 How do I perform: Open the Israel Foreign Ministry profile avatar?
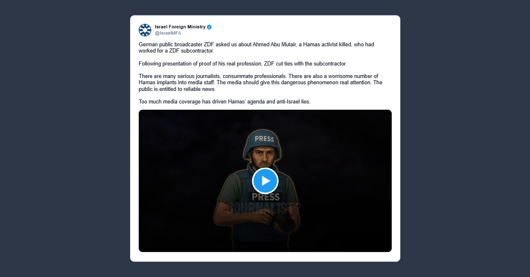pyautogui.click(x=145, y=30)
